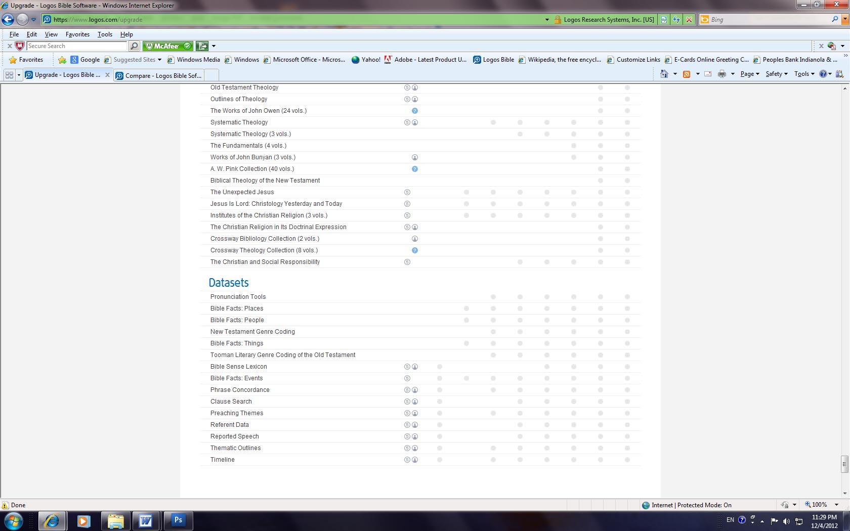Click the green McAfee SiteAdvisor badge
Screen dimensions: 850x531
tap(168, 46)
